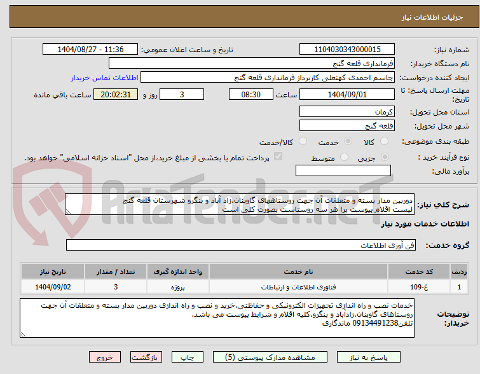This screenshot has width=480, height=374.
Task: Open مشاهده مدارک پیوستی (5) attachments
Action: pyautogui.click(x=270, y=357)
